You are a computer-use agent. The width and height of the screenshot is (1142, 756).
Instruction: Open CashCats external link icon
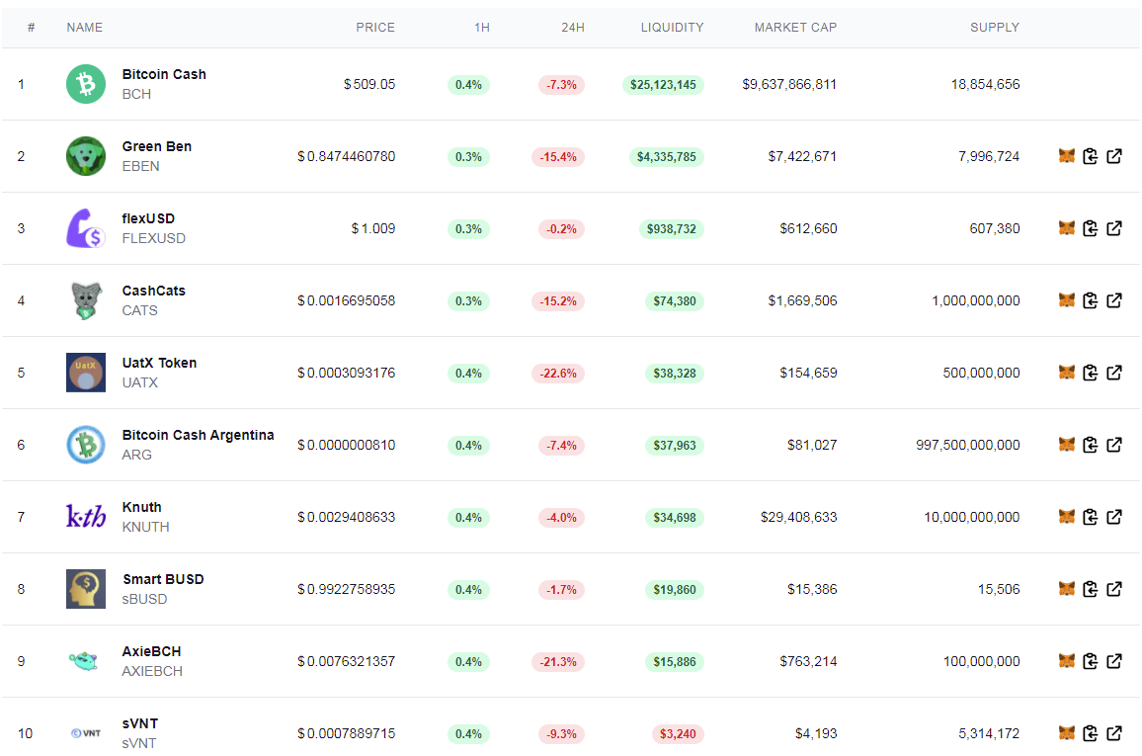1114,300
